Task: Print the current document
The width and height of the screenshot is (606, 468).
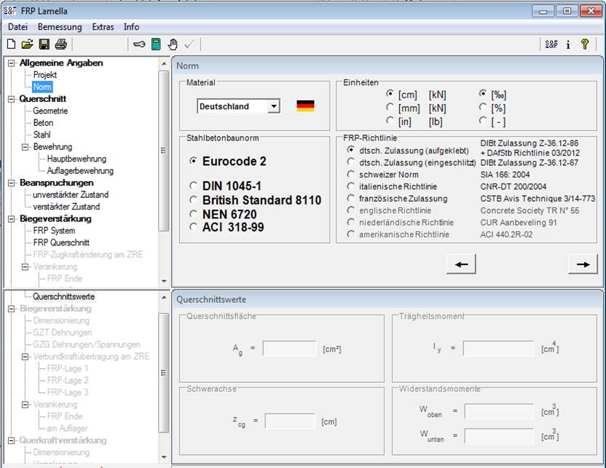Action: point(60,44)
